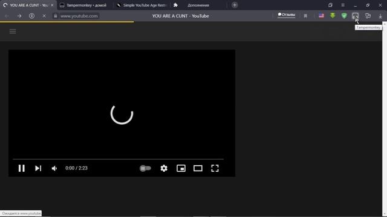Screen dimensions: 387x217
Task: Open the Tampermonkey extension icon
Action: pyautogui.click(x=355, y=16)
